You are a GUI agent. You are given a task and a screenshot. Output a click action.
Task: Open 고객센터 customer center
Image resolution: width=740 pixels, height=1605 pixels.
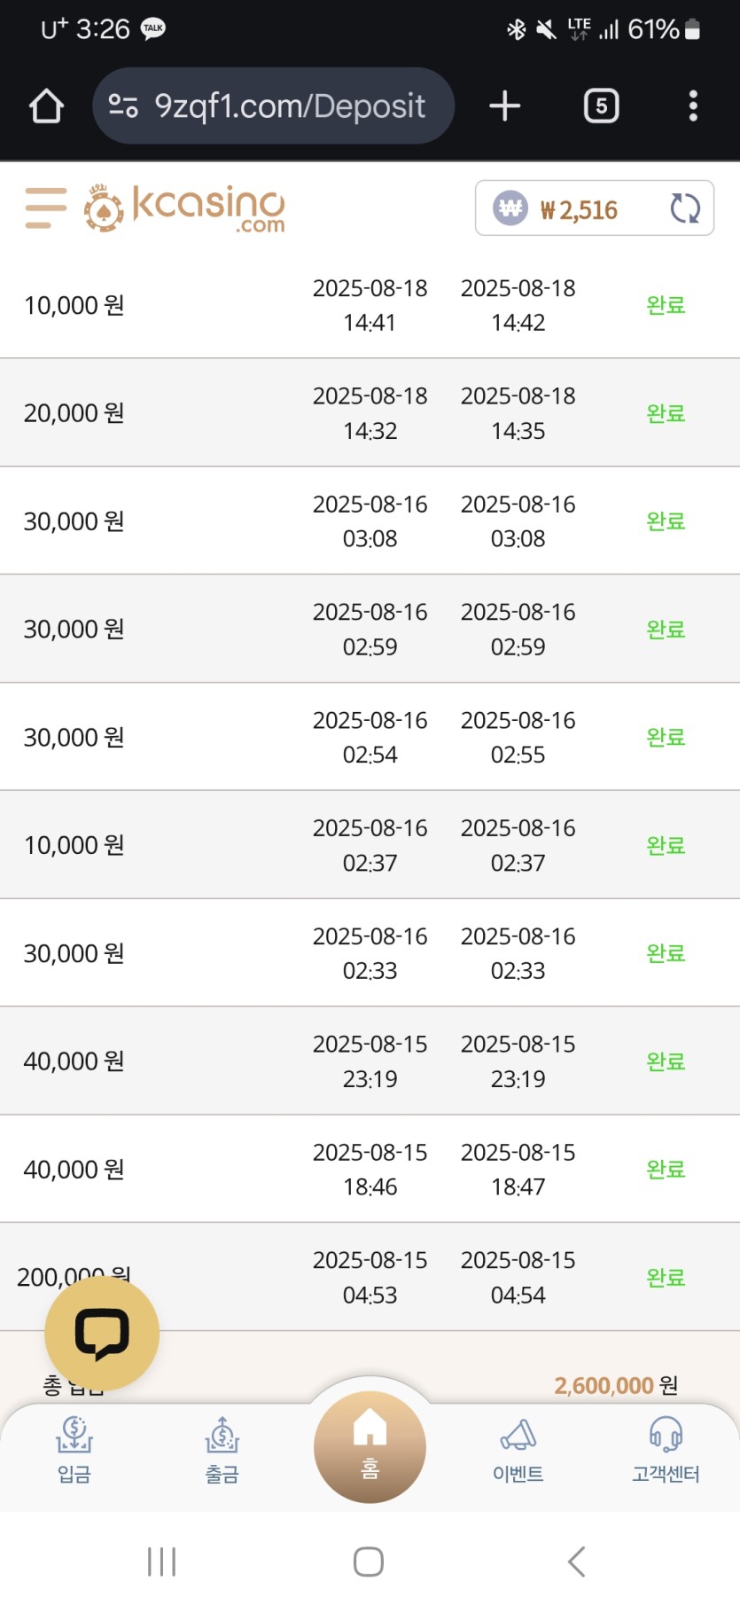tap(666, 1451)
